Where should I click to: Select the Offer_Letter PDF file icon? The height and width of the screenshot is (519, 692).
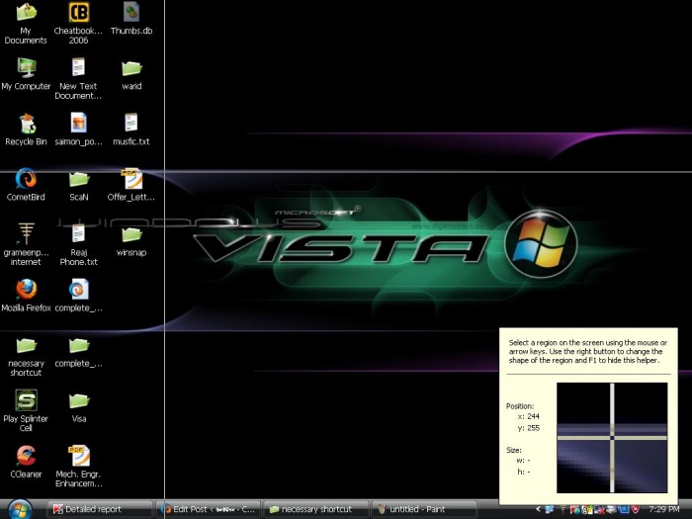coord(130,180)
